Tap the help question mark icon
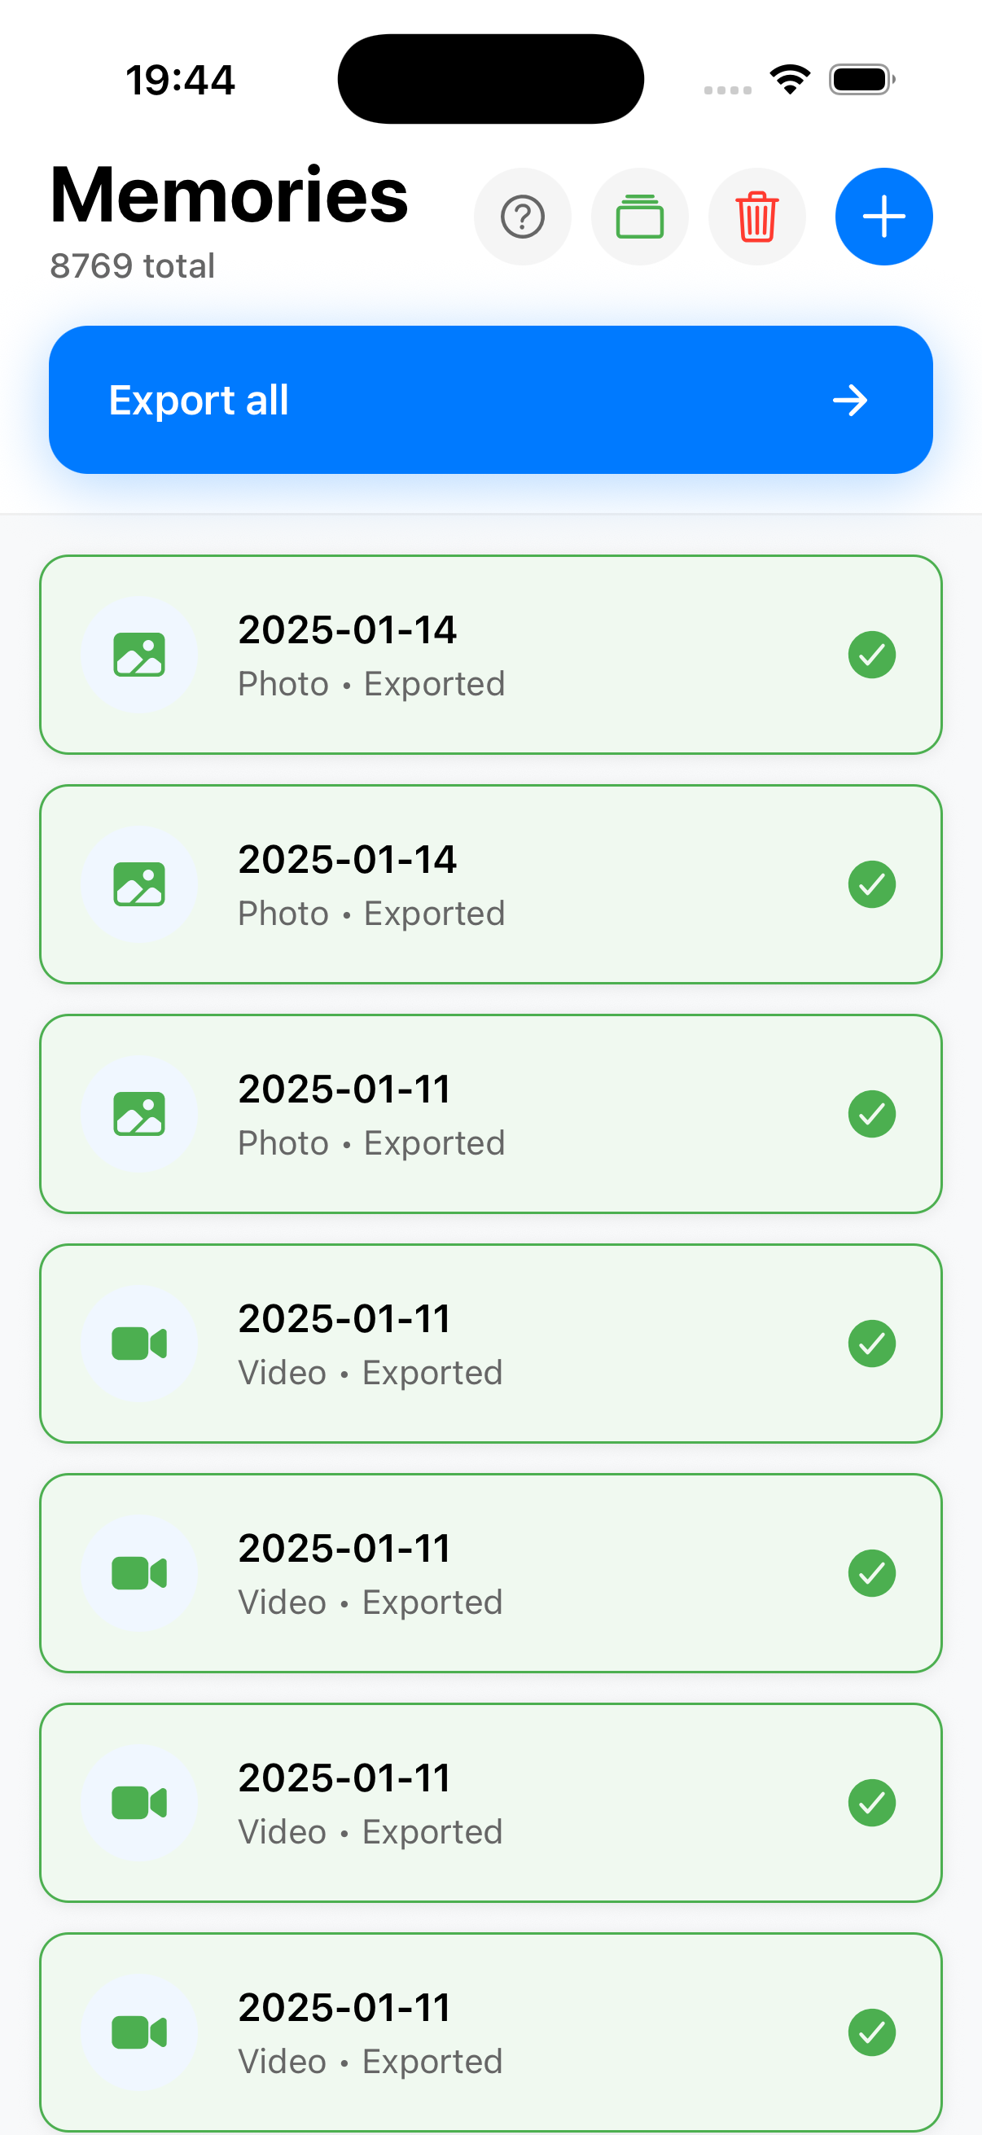982x2135 pixels. pos(522,217)
